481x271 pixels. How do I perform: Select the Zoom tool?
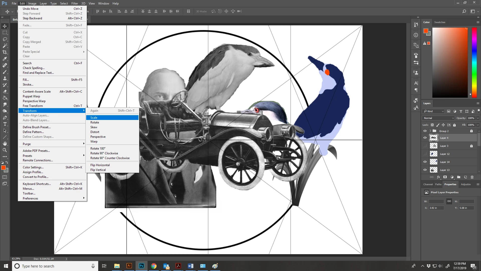pos(5,150)
